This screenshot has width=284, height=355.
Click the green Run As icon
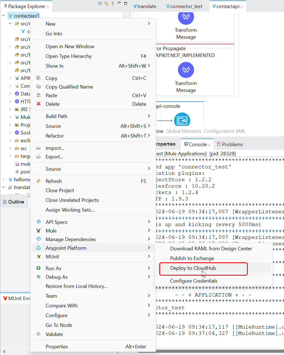(39, 268)
